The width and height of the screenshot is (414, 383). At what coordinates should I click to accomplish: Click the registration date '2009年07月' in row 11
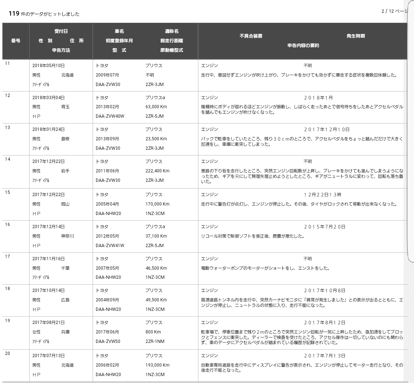point(107,75)
